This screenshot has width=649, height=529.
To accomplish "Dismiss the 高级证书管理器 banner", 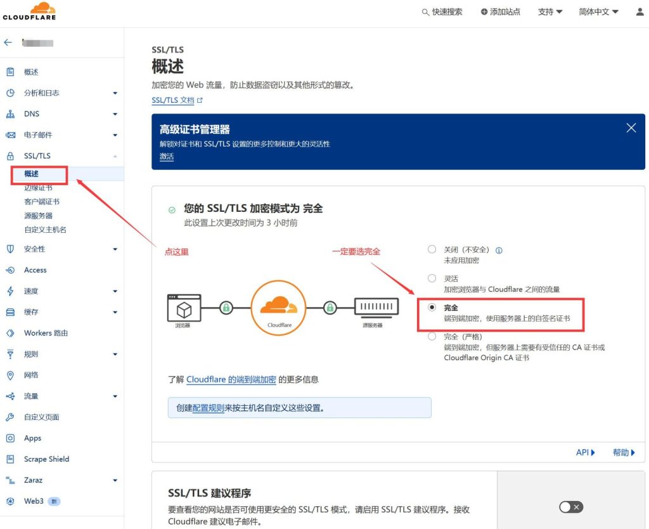I will (x=631, y=127).
